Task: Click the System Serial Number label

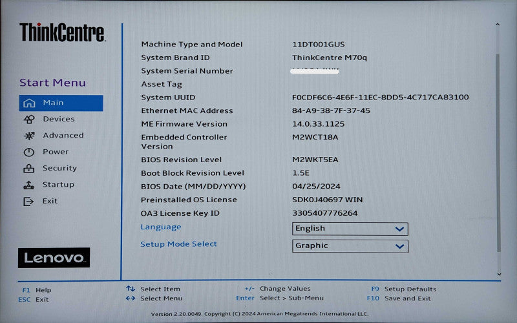Action: pyautogui.click(x=187, y=71)
